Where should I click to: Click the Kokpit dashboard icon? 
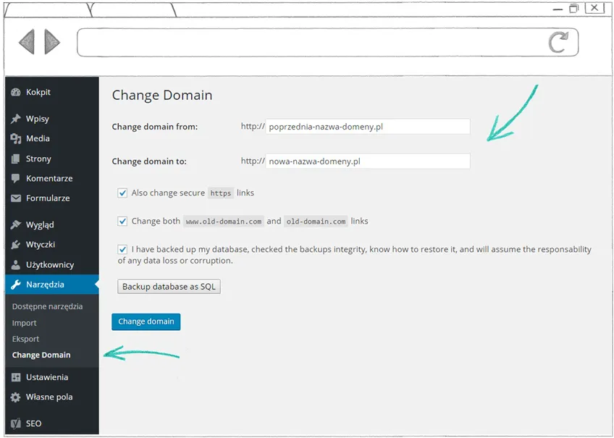[x=16, y=93]
